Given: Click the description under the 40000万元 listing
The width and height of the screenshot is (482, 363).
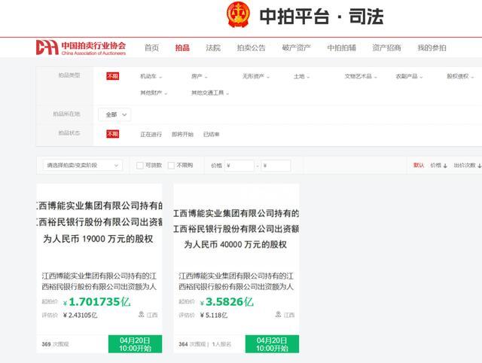Looking at the screenshot, I should [236, 281].
